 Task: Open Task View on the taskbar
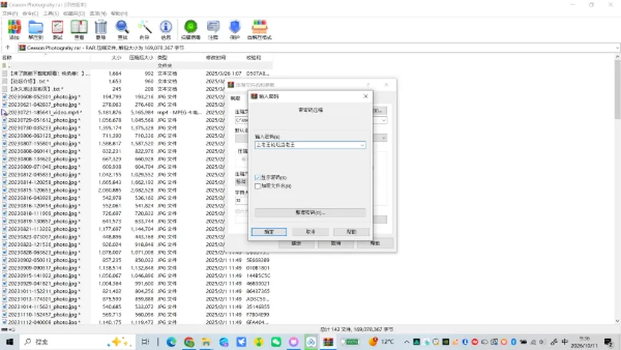tap(146, 342)
